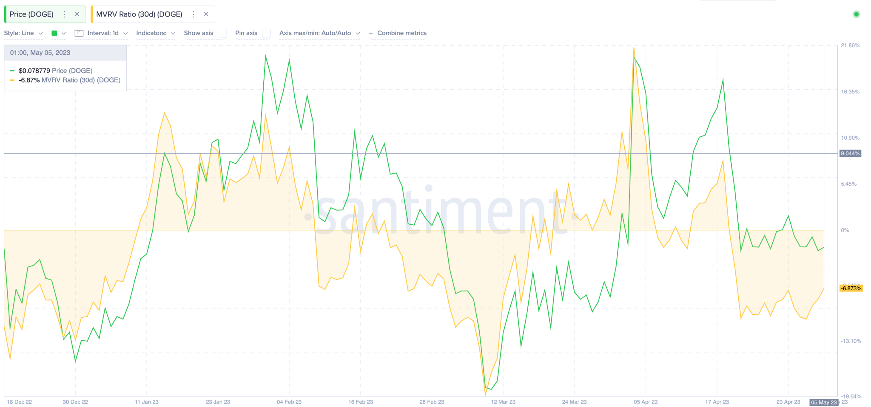Click the green status dot in top-right corner
Viewport: 871px width, 407px height.
856,14
